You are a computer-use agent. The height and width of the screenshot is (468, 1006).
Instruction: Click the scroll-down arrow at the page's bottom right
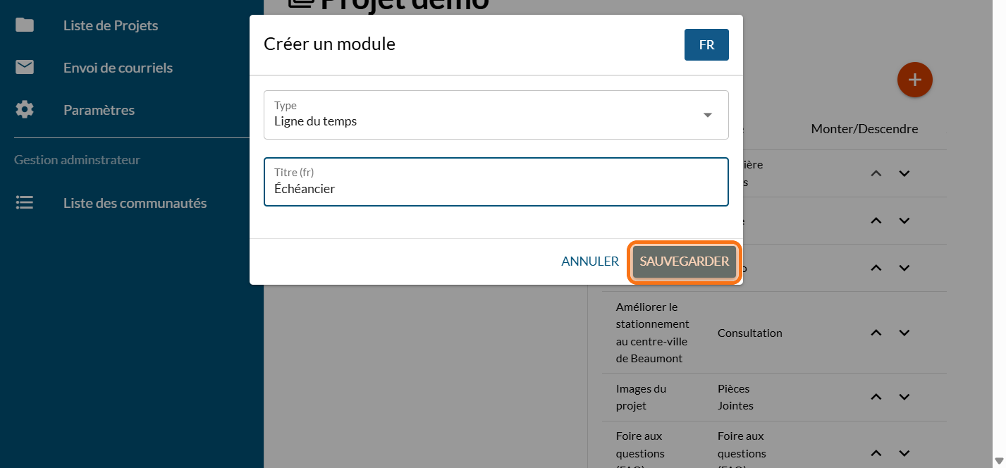998,461
